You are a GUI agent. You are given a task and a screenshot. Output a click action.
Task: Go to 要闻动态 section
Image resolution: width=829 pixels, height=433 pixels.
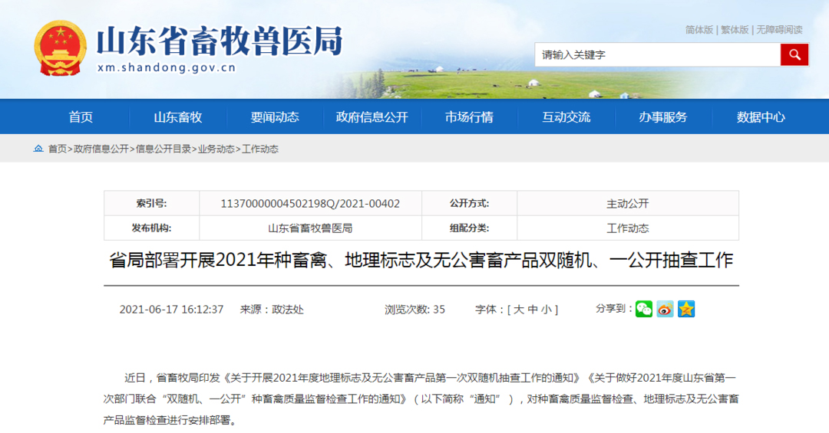(275, 117)
